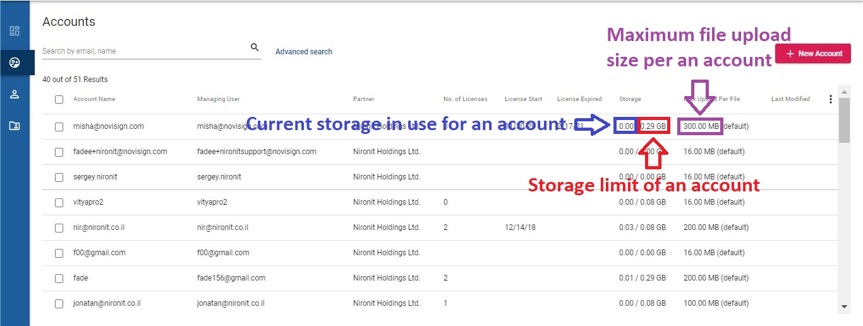Toggle the select-all checkbox in header

(59, 99)
